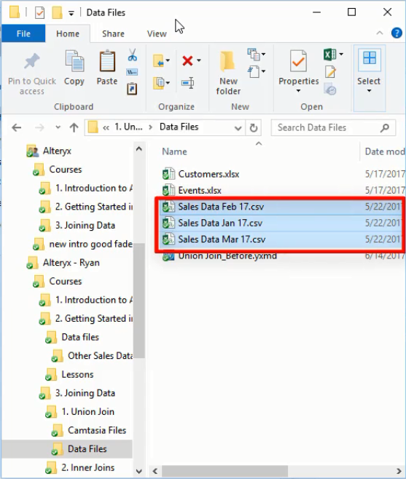
Task: Select the Events.xlsx file
Action: click(200, 191)
